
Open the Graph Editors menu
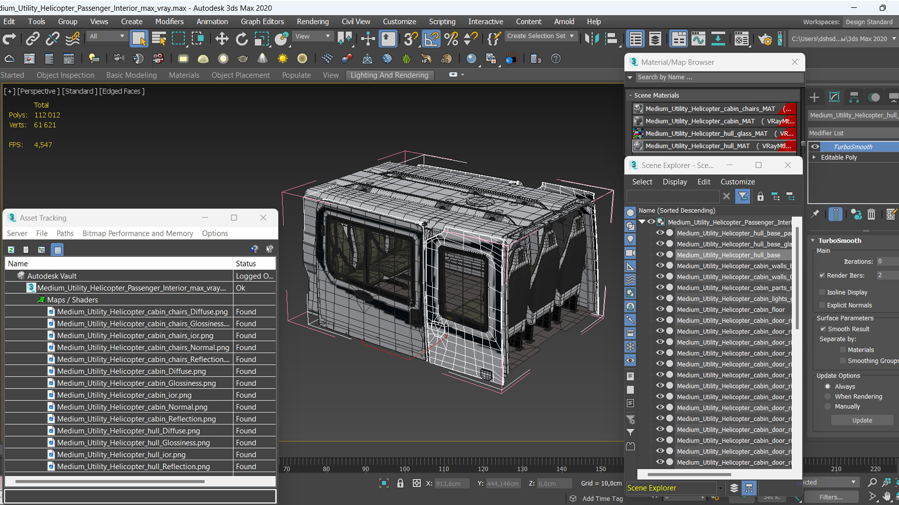[x=262, y=22]
